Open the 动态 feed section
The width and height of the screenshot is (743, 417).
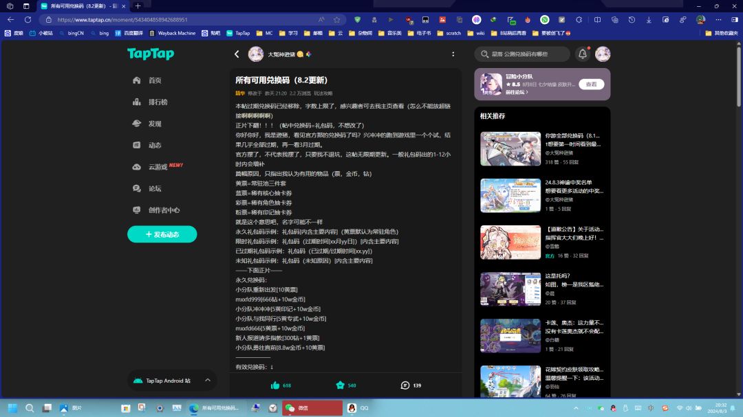tap(148, 146)
